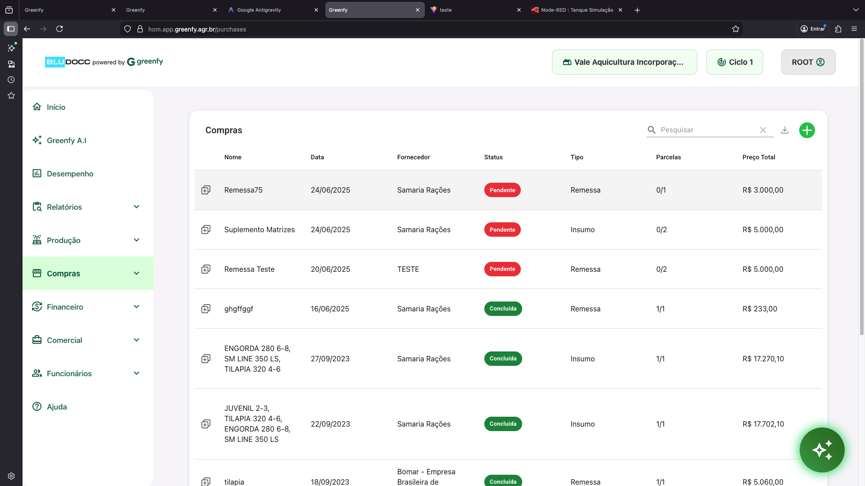865x486 pixels.
Task: Reload the page in browser
Action: 59,29
